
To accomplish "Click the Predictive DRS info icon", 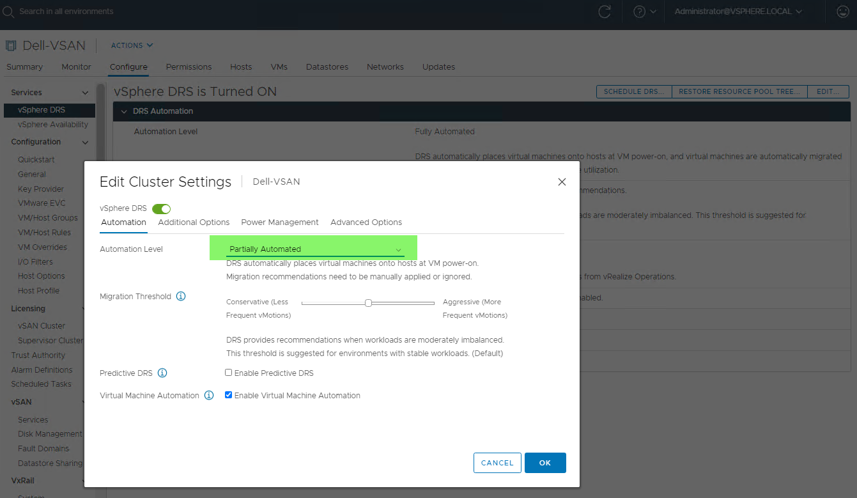I will (x=163, y=373).
